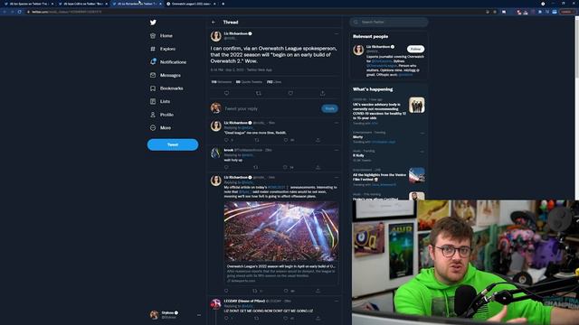Viewport: 579px width, 325px height.
Task: Open UK vaccine story thumbnail
Action: pyautogui.click(x=416, y=106)
